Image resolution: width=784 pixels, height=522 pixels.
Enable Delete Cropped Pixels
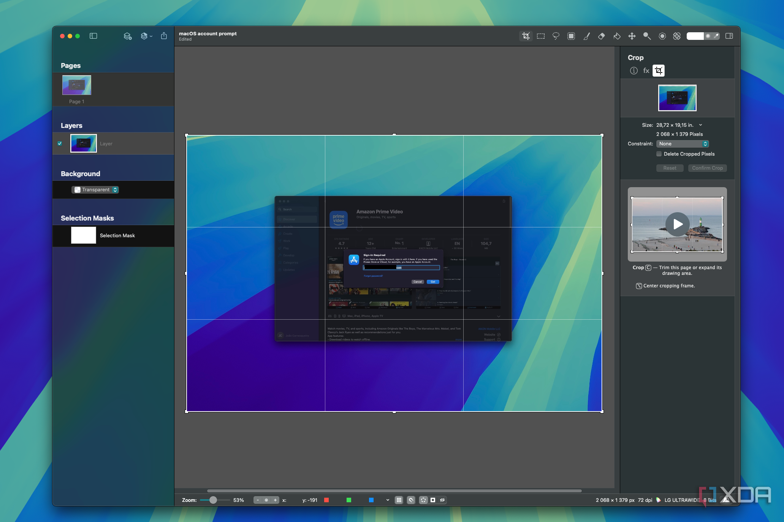(659, 154)
